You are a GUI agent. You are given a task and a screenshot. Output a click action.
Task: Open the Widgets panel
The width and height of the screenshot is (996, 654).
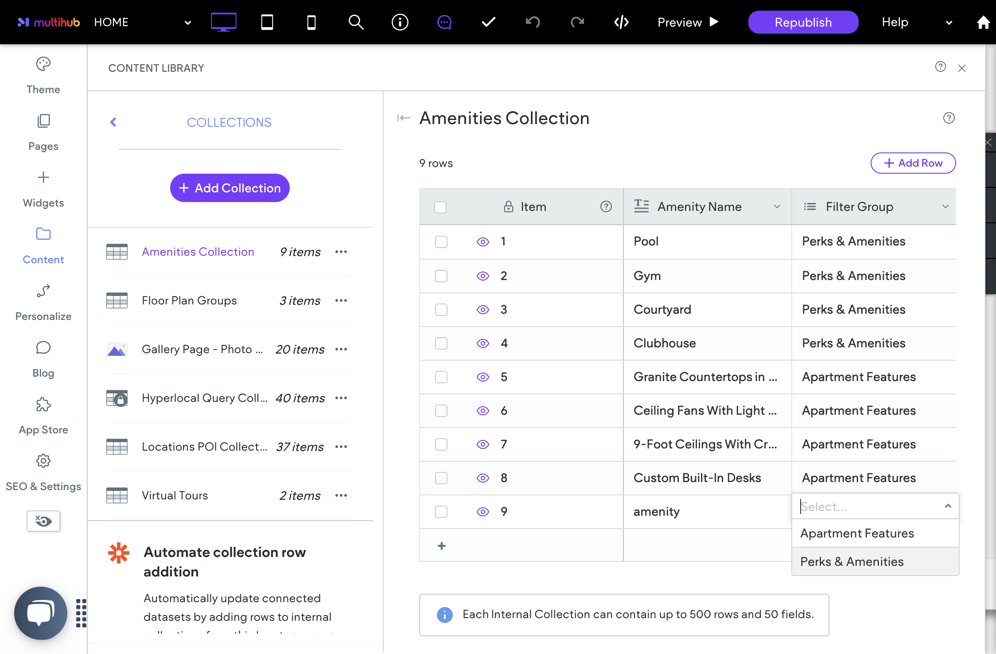tap(43, 189)
